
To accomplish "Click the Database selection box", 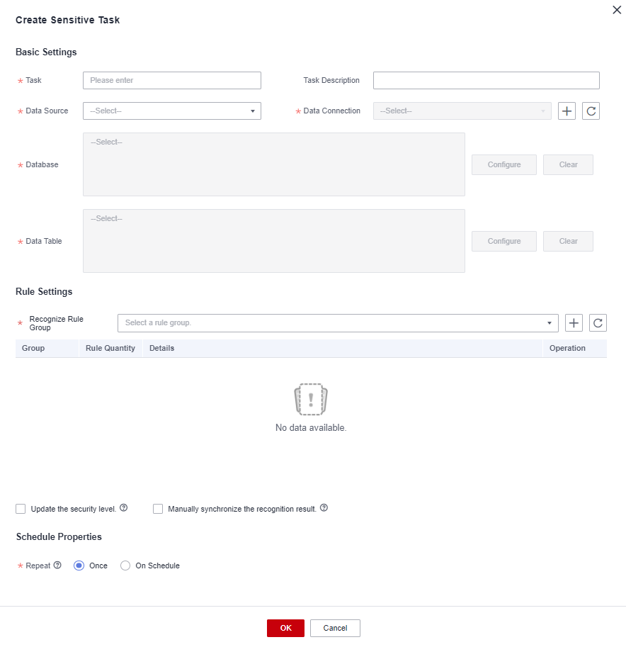I will click(274, 164).
